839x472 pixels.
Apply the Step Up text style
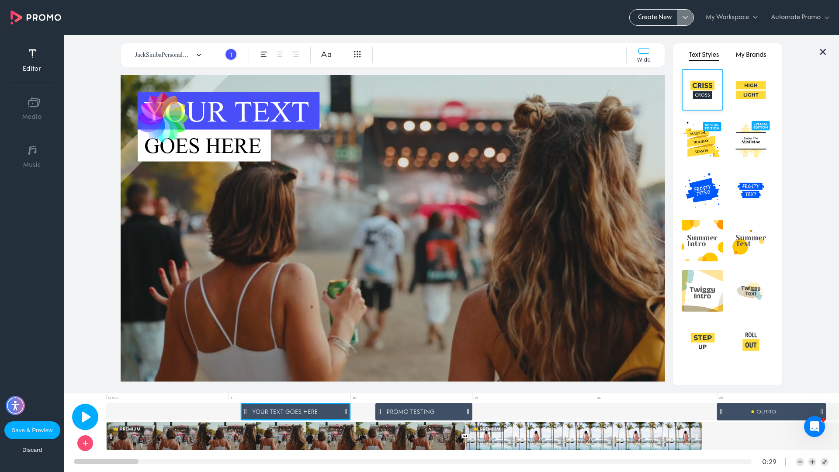click(x=702, y=341)
